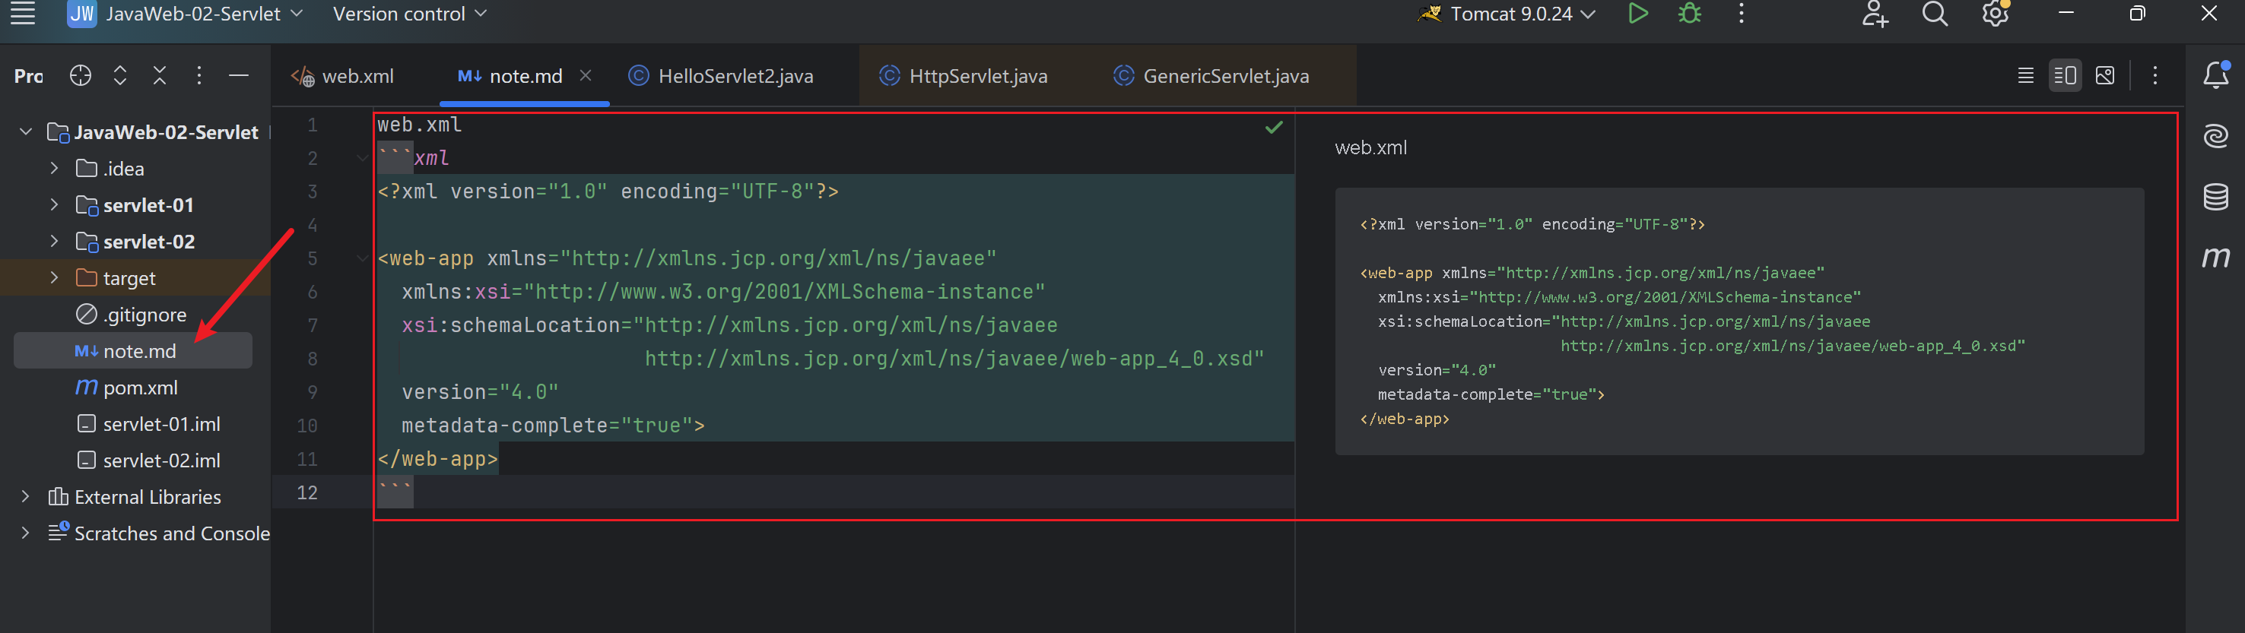Switch to HelloServlet2.java tab

tap(721, 77)
